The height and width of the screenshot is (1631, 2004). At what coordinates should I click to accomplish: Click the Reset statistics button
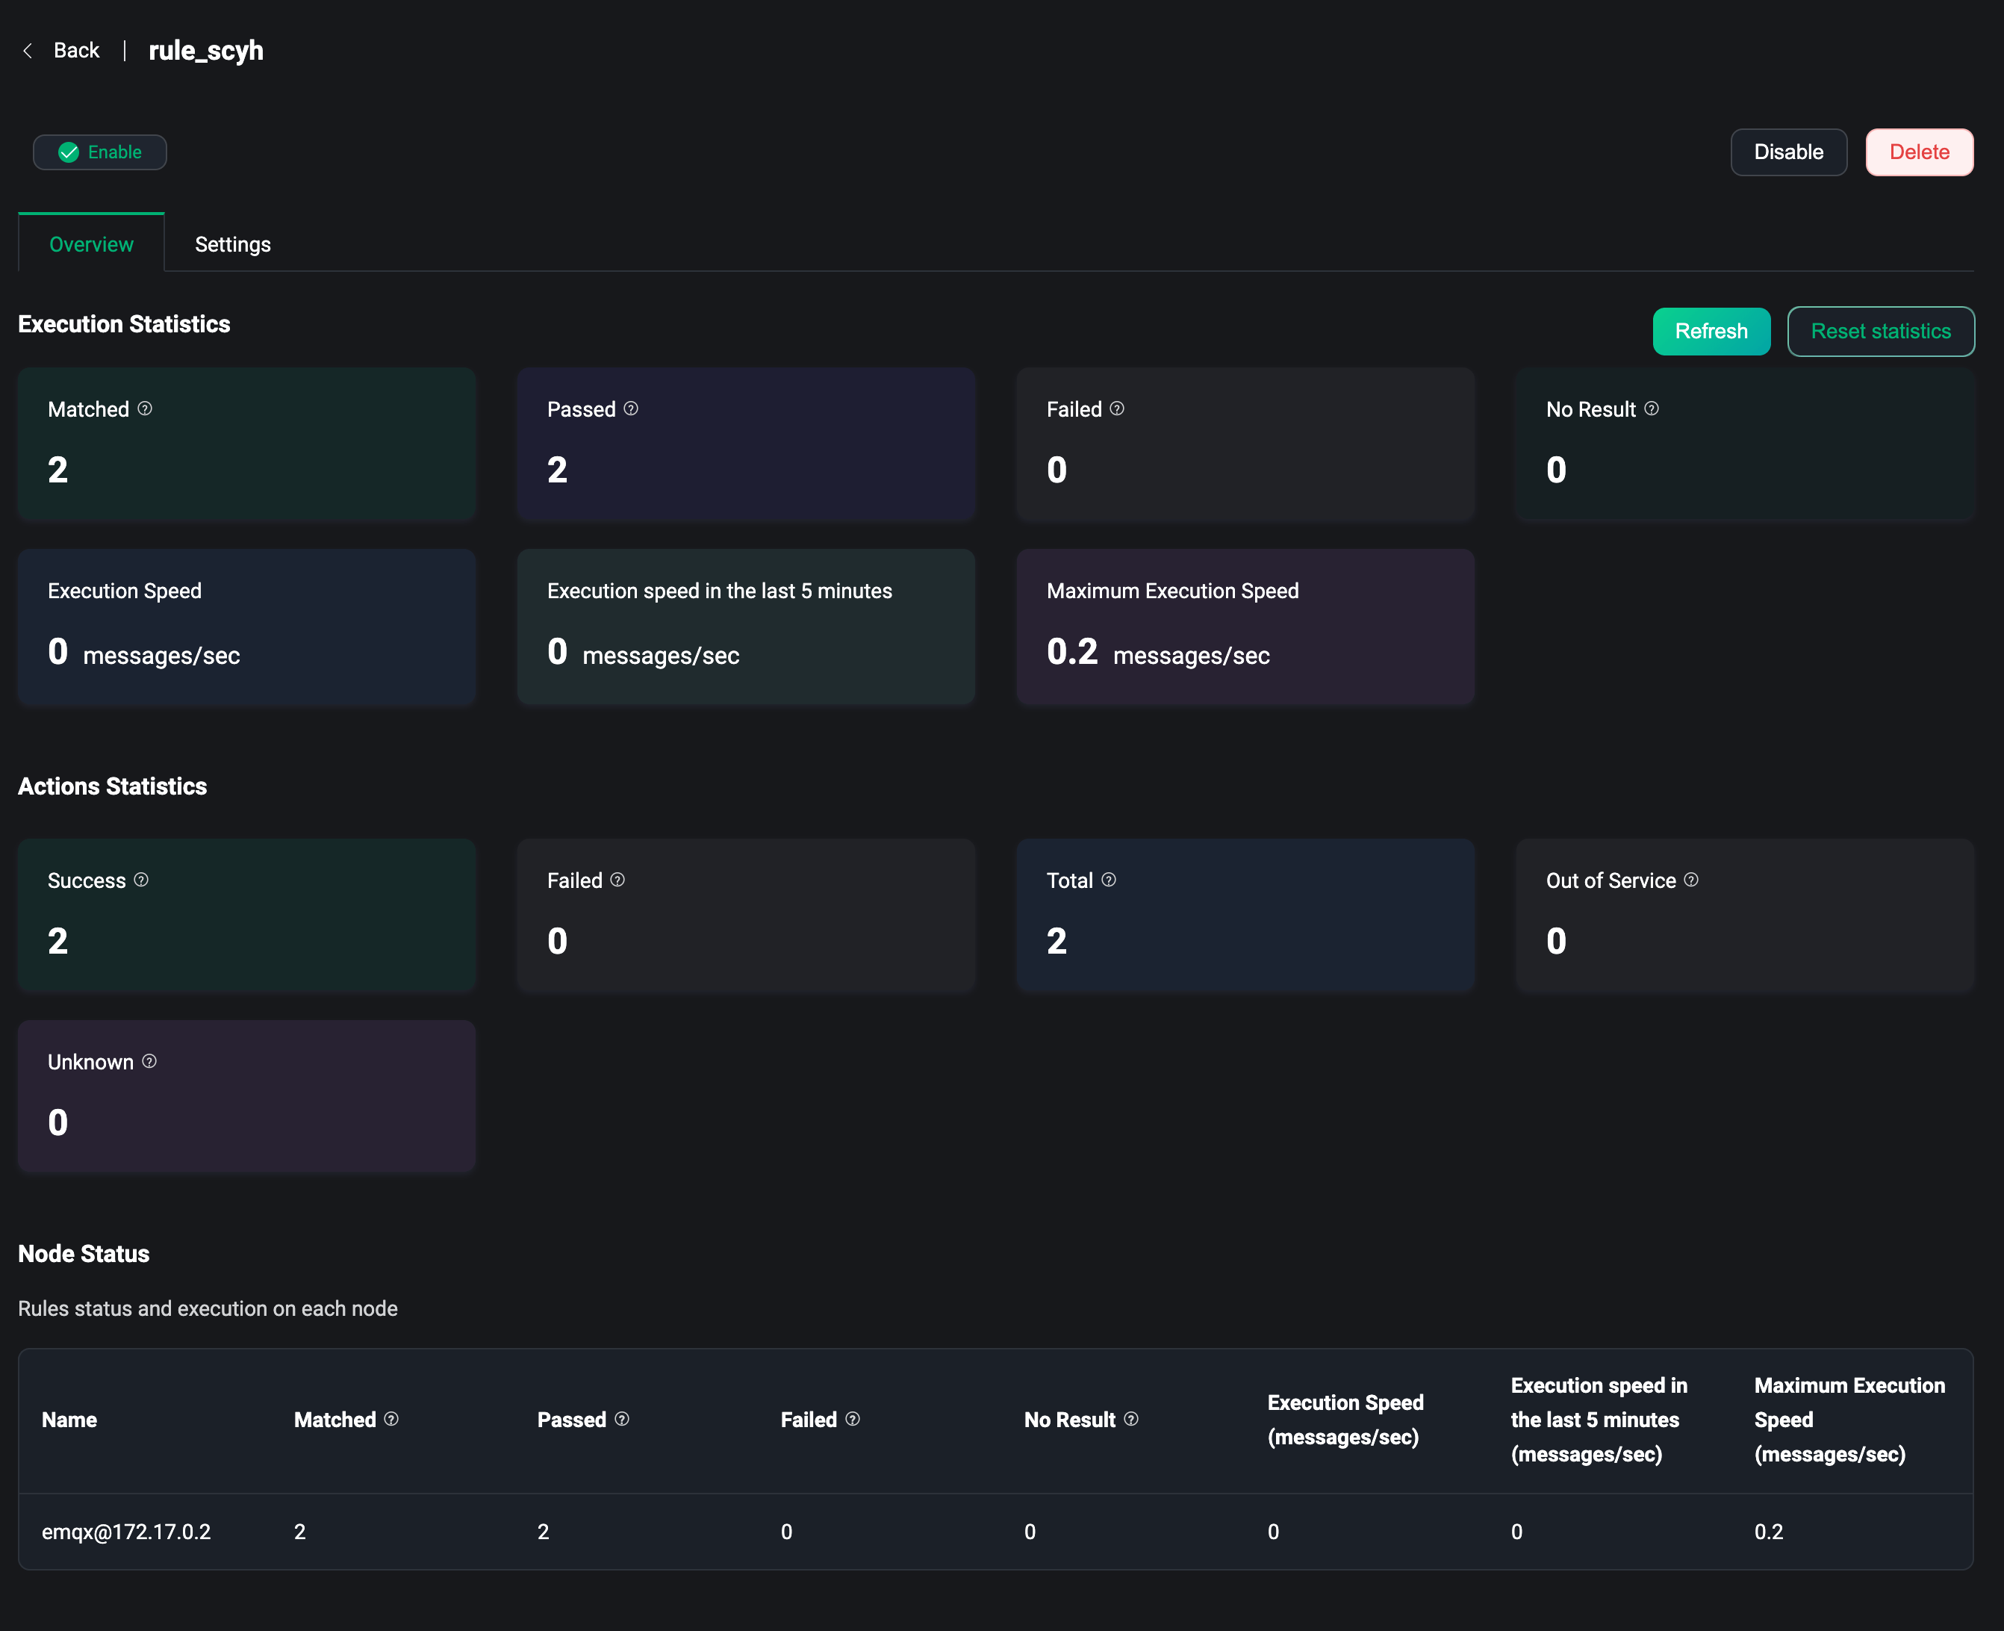(1880, 332)
